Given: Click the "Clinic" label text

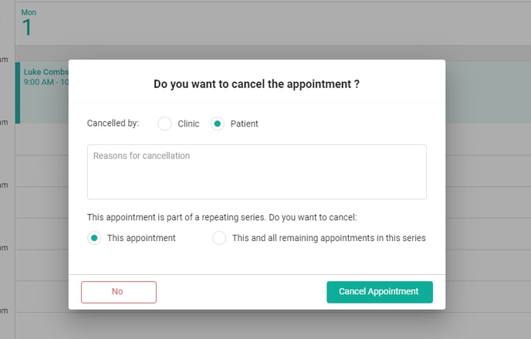Looking at the screenshot, I should point(188,124).
